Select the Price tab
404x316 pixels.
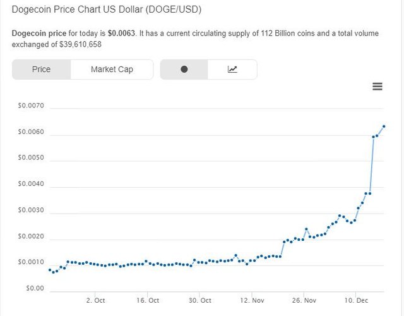coord(42,70)
